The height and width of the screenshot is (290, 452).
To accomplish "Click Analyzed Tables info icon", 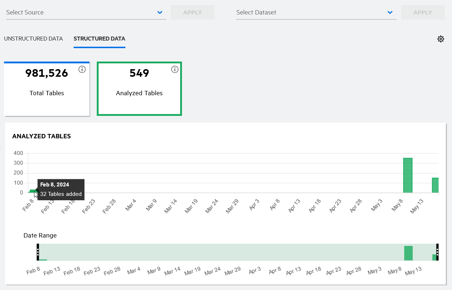I will point(175,70).
